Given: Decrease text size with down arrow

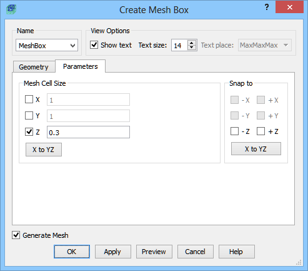Looking at the screenshot, I should (192, 48).
